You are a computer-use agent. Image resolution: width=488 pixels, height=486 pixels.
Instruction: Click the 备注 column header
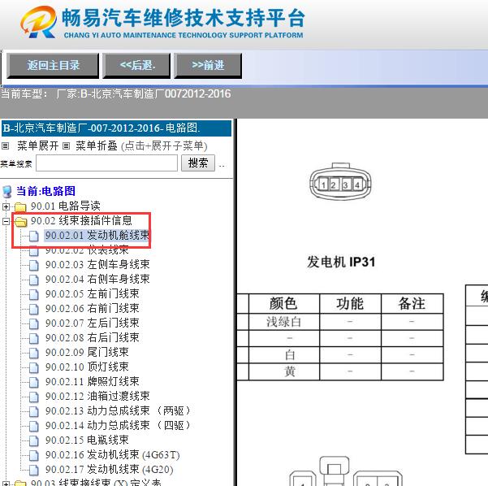click(412, 303)
